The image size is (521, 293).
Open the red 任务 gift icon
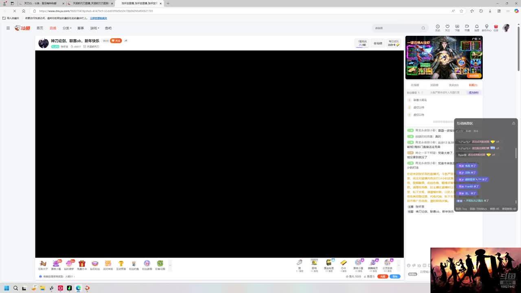(x=496, y=27)
